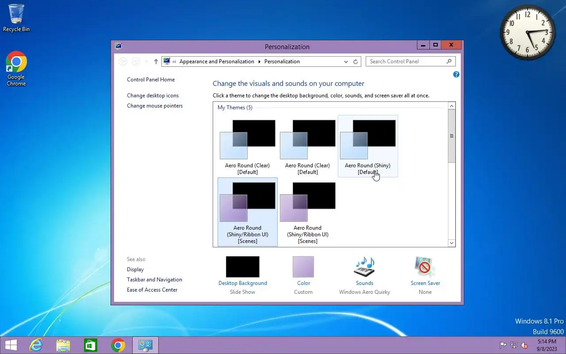Viewport: 566px width, 354px height.
Task: Select the second Aero Round (Clear) theme
Action: click(x=307, y=146)
